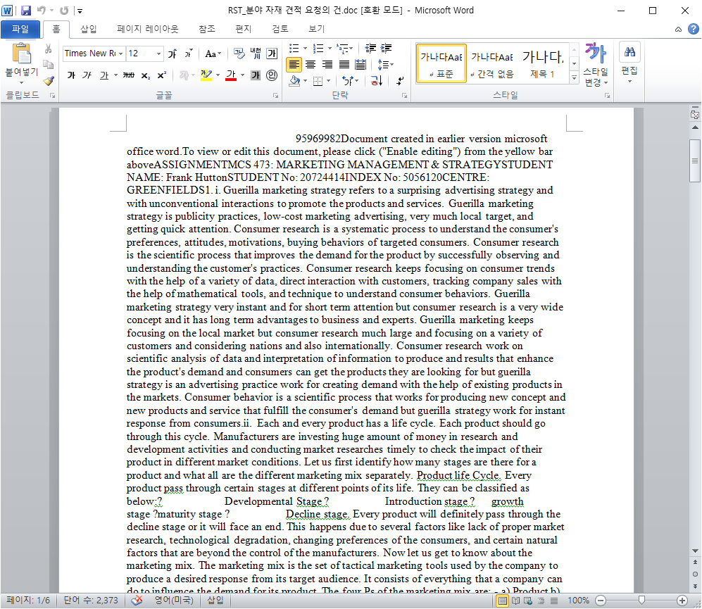Click the Redo icon in quick access toolbar

[64, 11]
